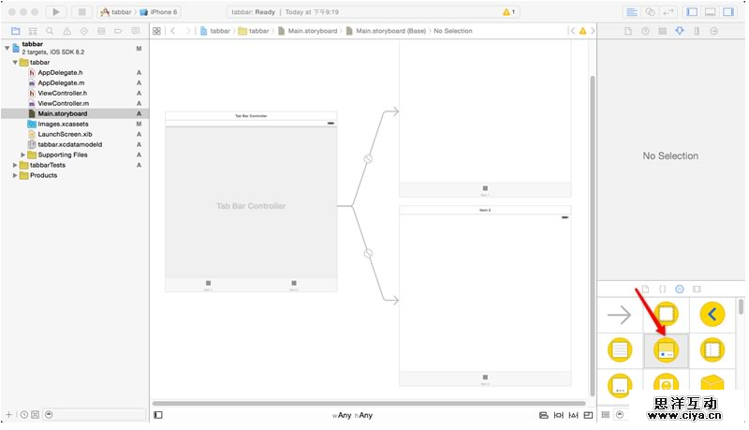Toggle the Utilities pane visibility
The height and width of the screenshot is (430, 749).
[x=728, y=12]
